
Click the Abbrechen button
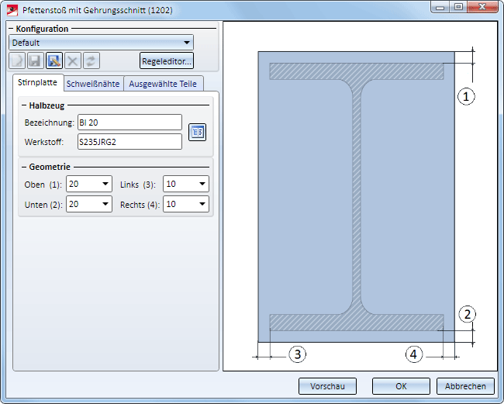(x=465, y=386)
